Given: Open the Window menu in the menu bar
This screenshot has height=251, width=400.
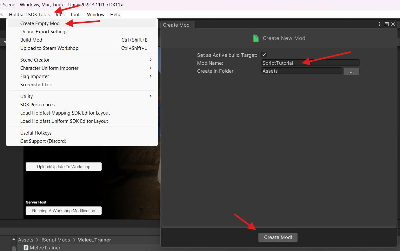Looking at the screenshot, I should pyautogui.click(x=96, y=15).
